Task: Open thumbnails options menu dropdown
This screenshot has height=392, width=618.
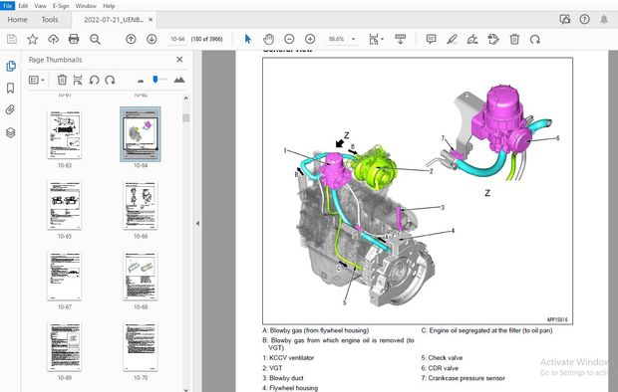Action: pyautogui.click(x=36, y=80)
